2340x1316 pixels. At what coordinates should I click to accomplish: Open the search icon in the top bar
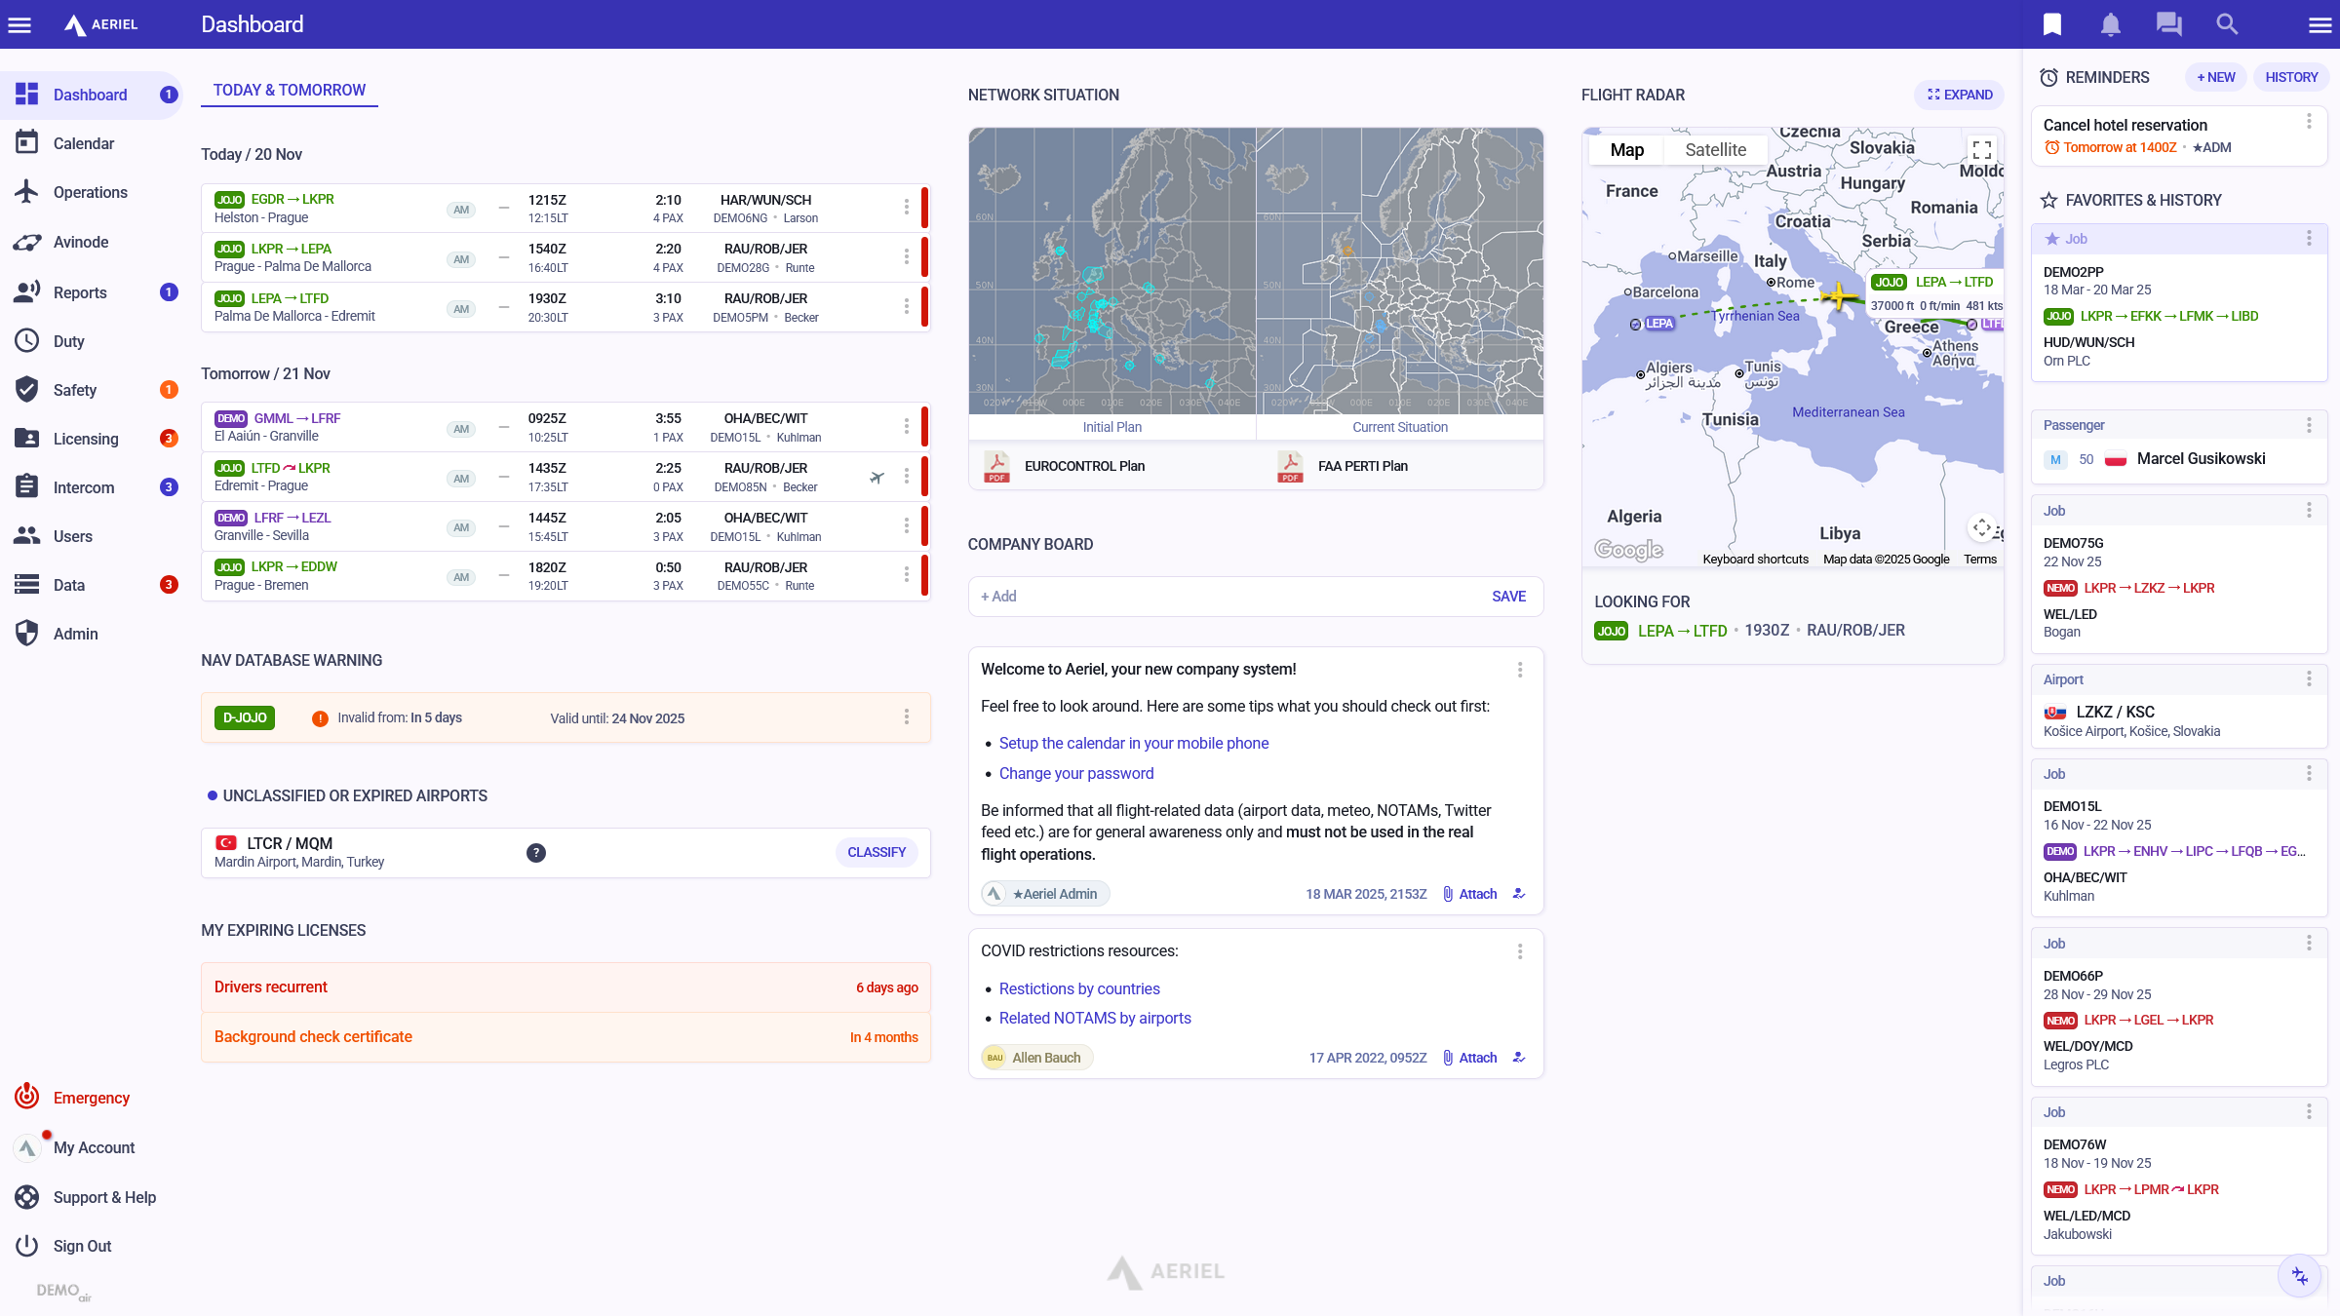[x=2227, y=23]
